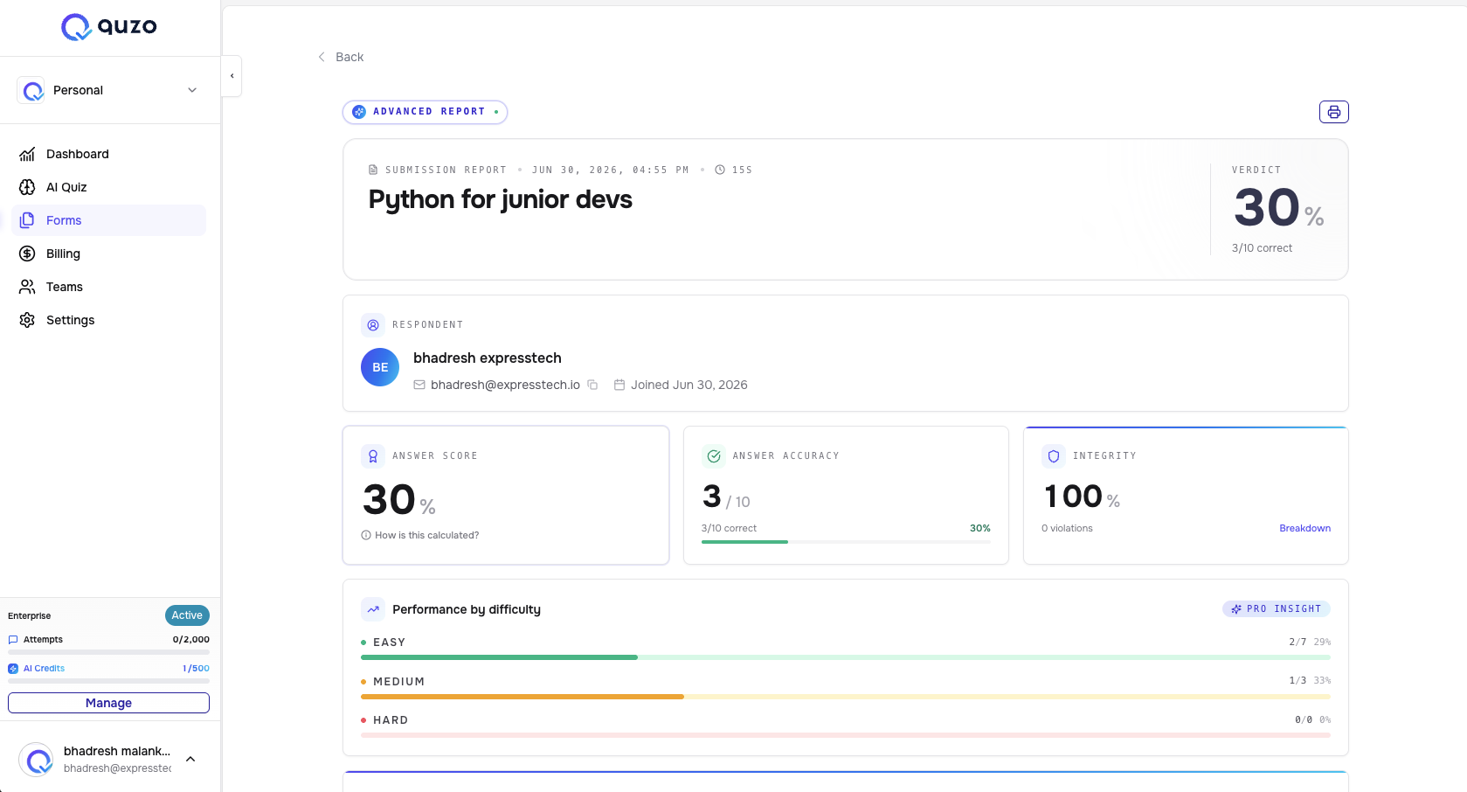Click the Teams people icon
This screenshot has width=1467, height=792.
27,287
